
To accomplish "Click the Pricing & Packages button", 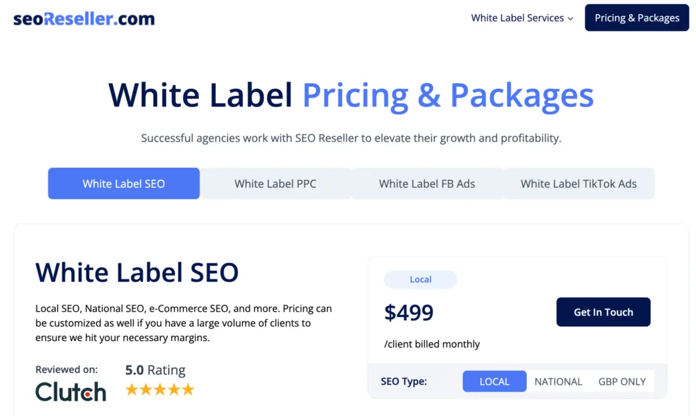I will pyautogui.click(x=637, y=18).
